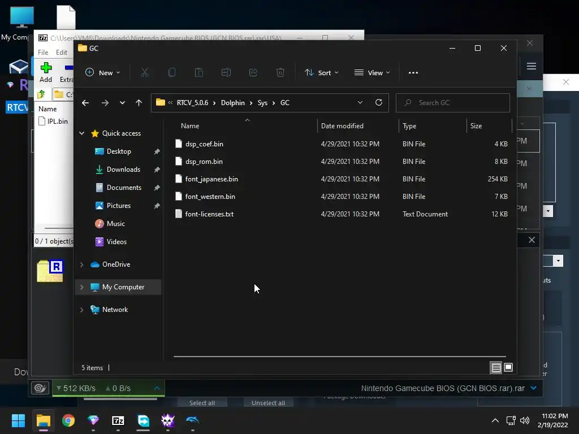579x434 pixels.
Task: Click the network icon in system tray
Action: coord(511,420)
